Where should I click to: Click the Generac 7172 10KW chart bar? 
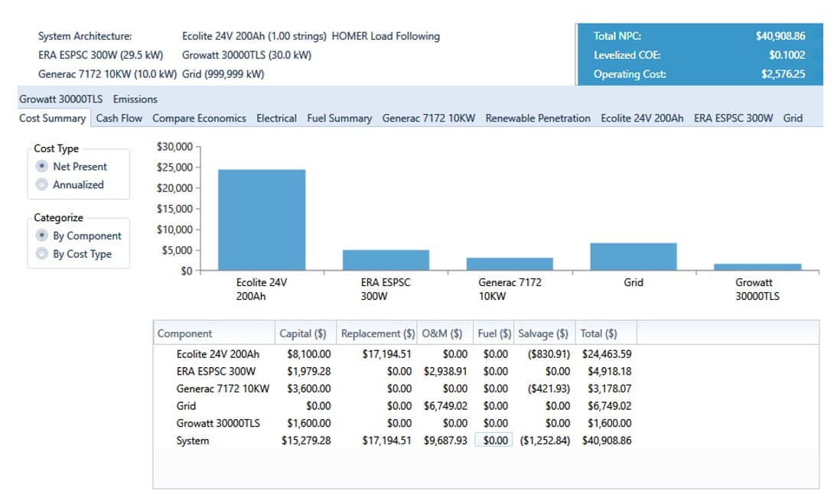tap(510, 264)
